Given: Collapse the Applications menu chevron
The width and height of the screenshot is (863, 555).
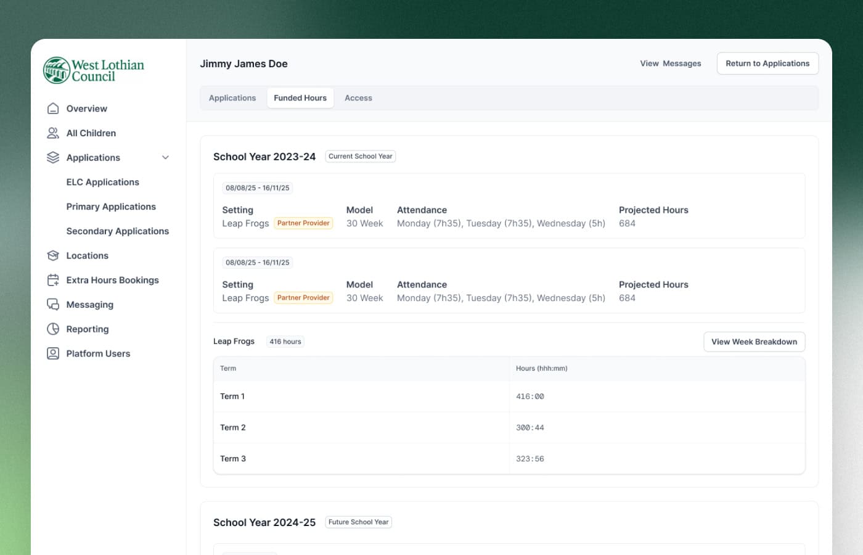Looking at the screenshot, I should tap(165, 158).
